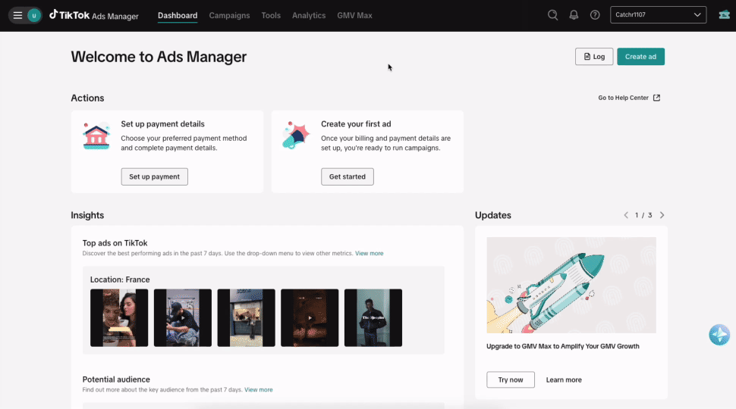Click the 'Location: France' label
Image resolution: width=736 pixels, height=409 pixels.
[120, 279]
